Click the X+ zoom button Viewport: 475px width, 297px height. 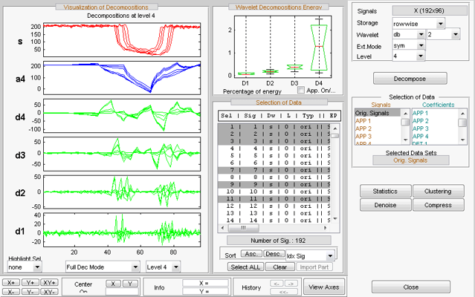click(11, 282)
